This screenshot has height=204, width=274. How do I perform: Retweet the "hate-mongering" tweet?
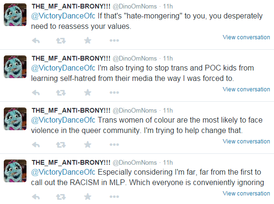coord(61,41)
